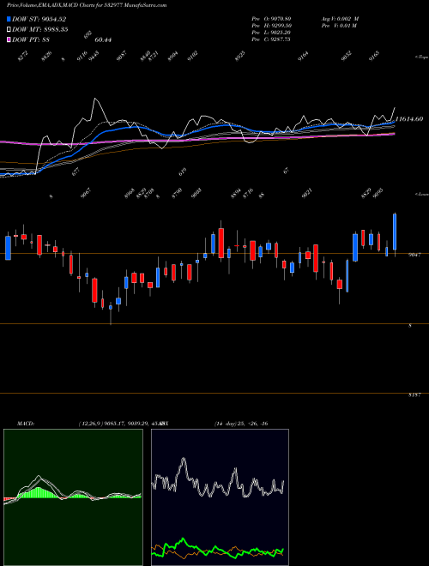Click the 60.44 value near DOW PT

(103, 39)
